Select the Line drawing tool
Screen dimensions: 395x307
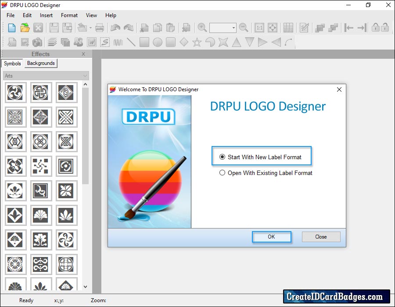point(131,42)
